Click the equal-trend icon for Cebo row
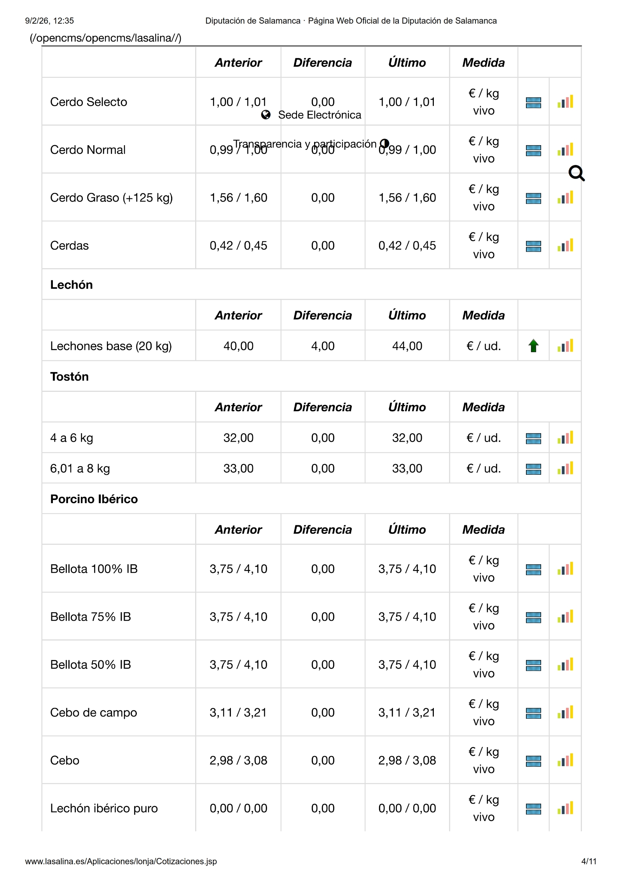The image size is (622, 881). coord(533,761)
